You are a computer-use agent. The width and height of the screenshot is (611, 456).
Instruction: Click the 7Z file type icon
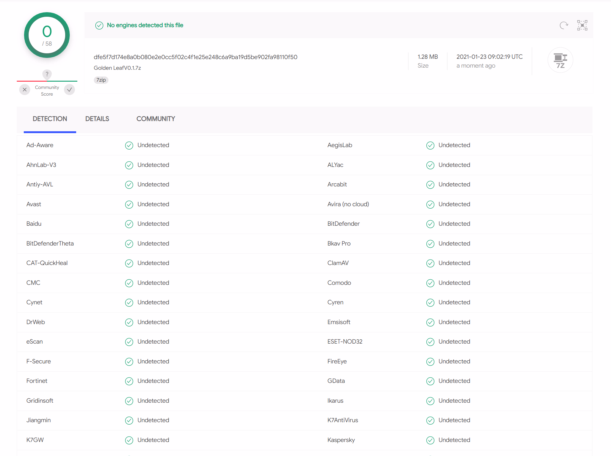560,60
